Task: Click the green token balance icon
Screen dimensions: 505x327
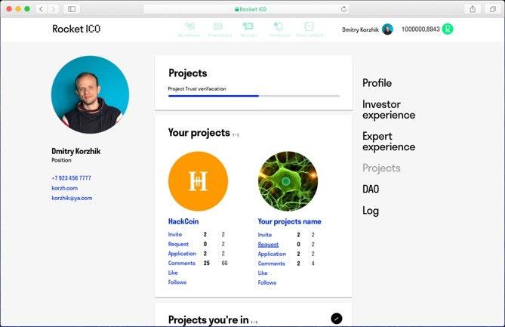Action: click(x=448, y=29)
